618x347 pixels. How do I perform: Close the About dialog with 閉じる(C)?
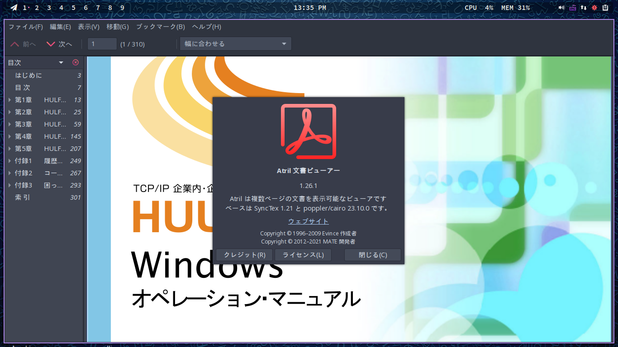(373, 255)
